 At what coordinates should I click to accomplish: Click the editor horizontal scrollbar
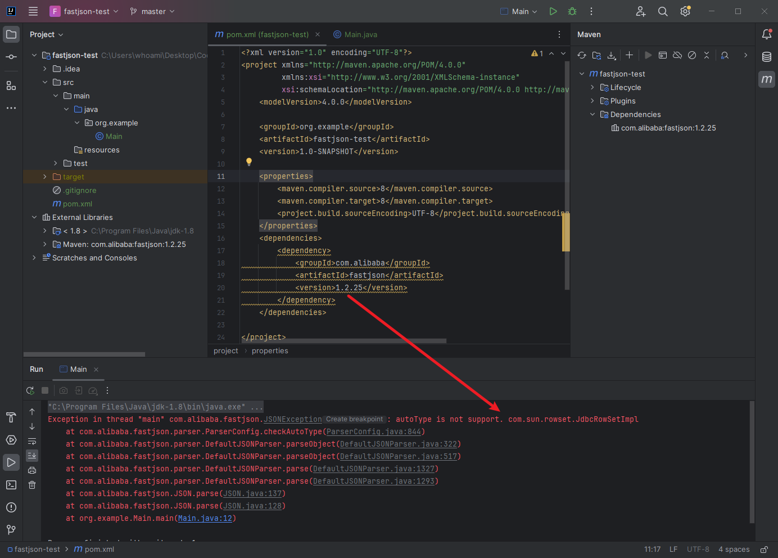(x=343, y=340)
